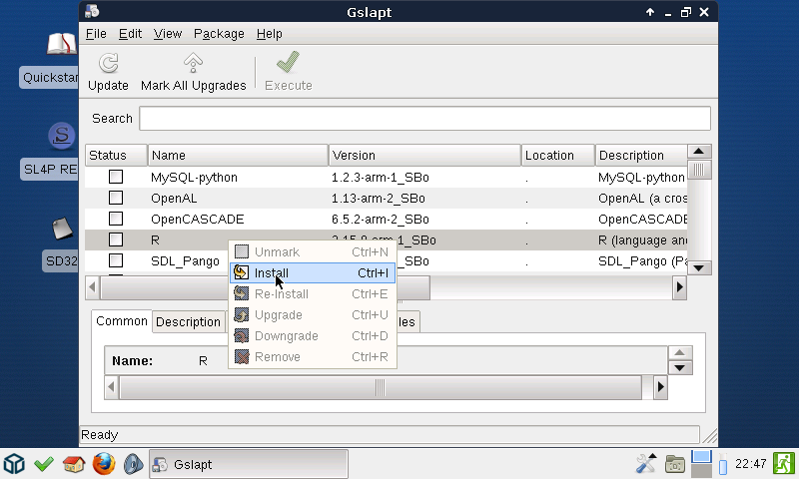
Task: Open the View menu
Action: 168,34
